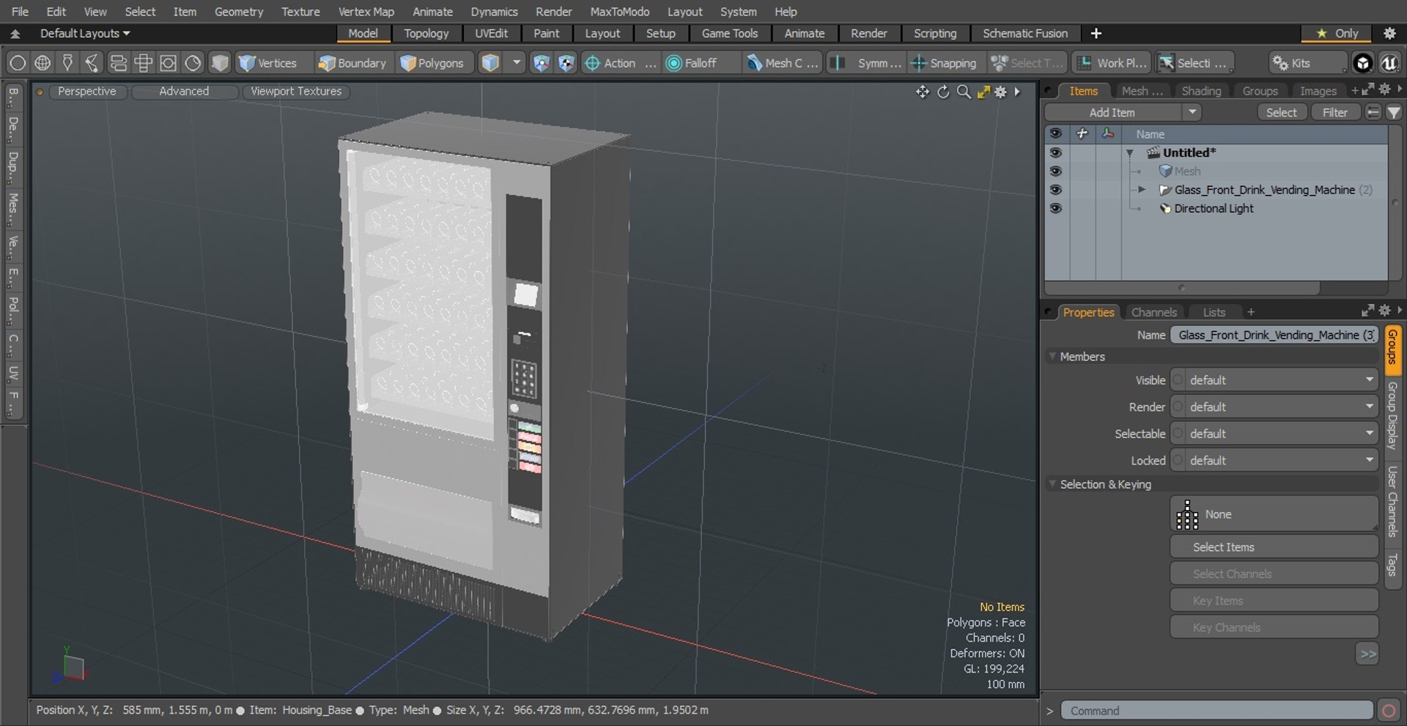Switch to the Topology layout tab
This screenshot has height=726, width=1407.
point(426,33)
